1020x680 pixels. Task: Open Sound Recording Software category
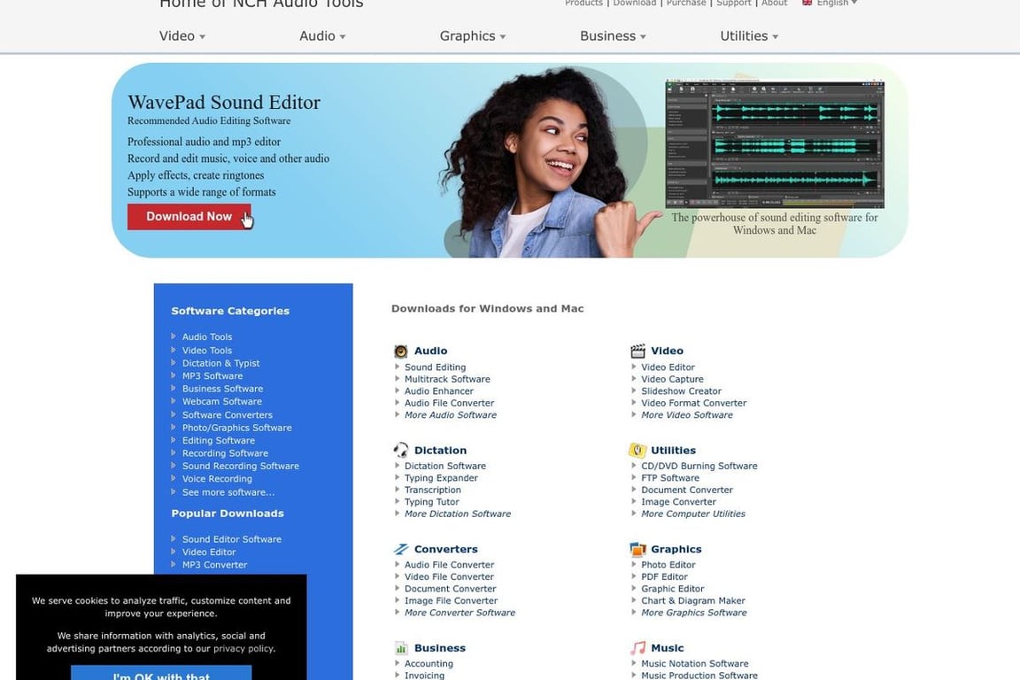(241, 467)
